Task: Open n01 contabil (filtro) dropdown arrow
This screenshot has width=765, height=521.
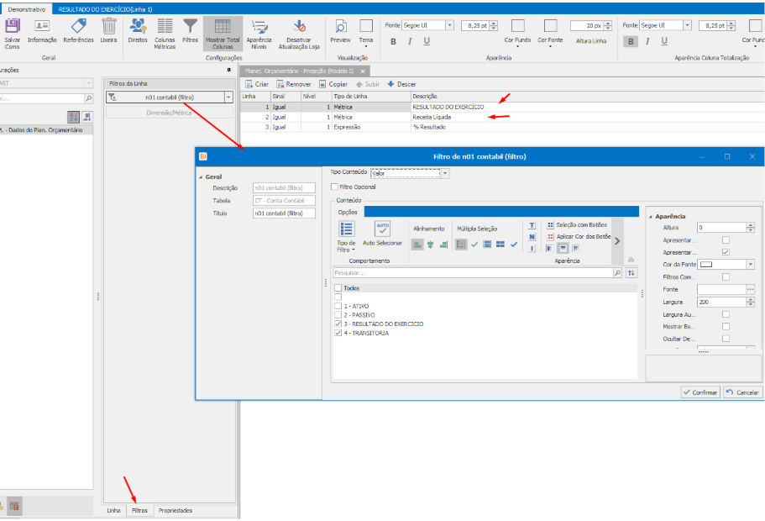Action: point(228,97)
